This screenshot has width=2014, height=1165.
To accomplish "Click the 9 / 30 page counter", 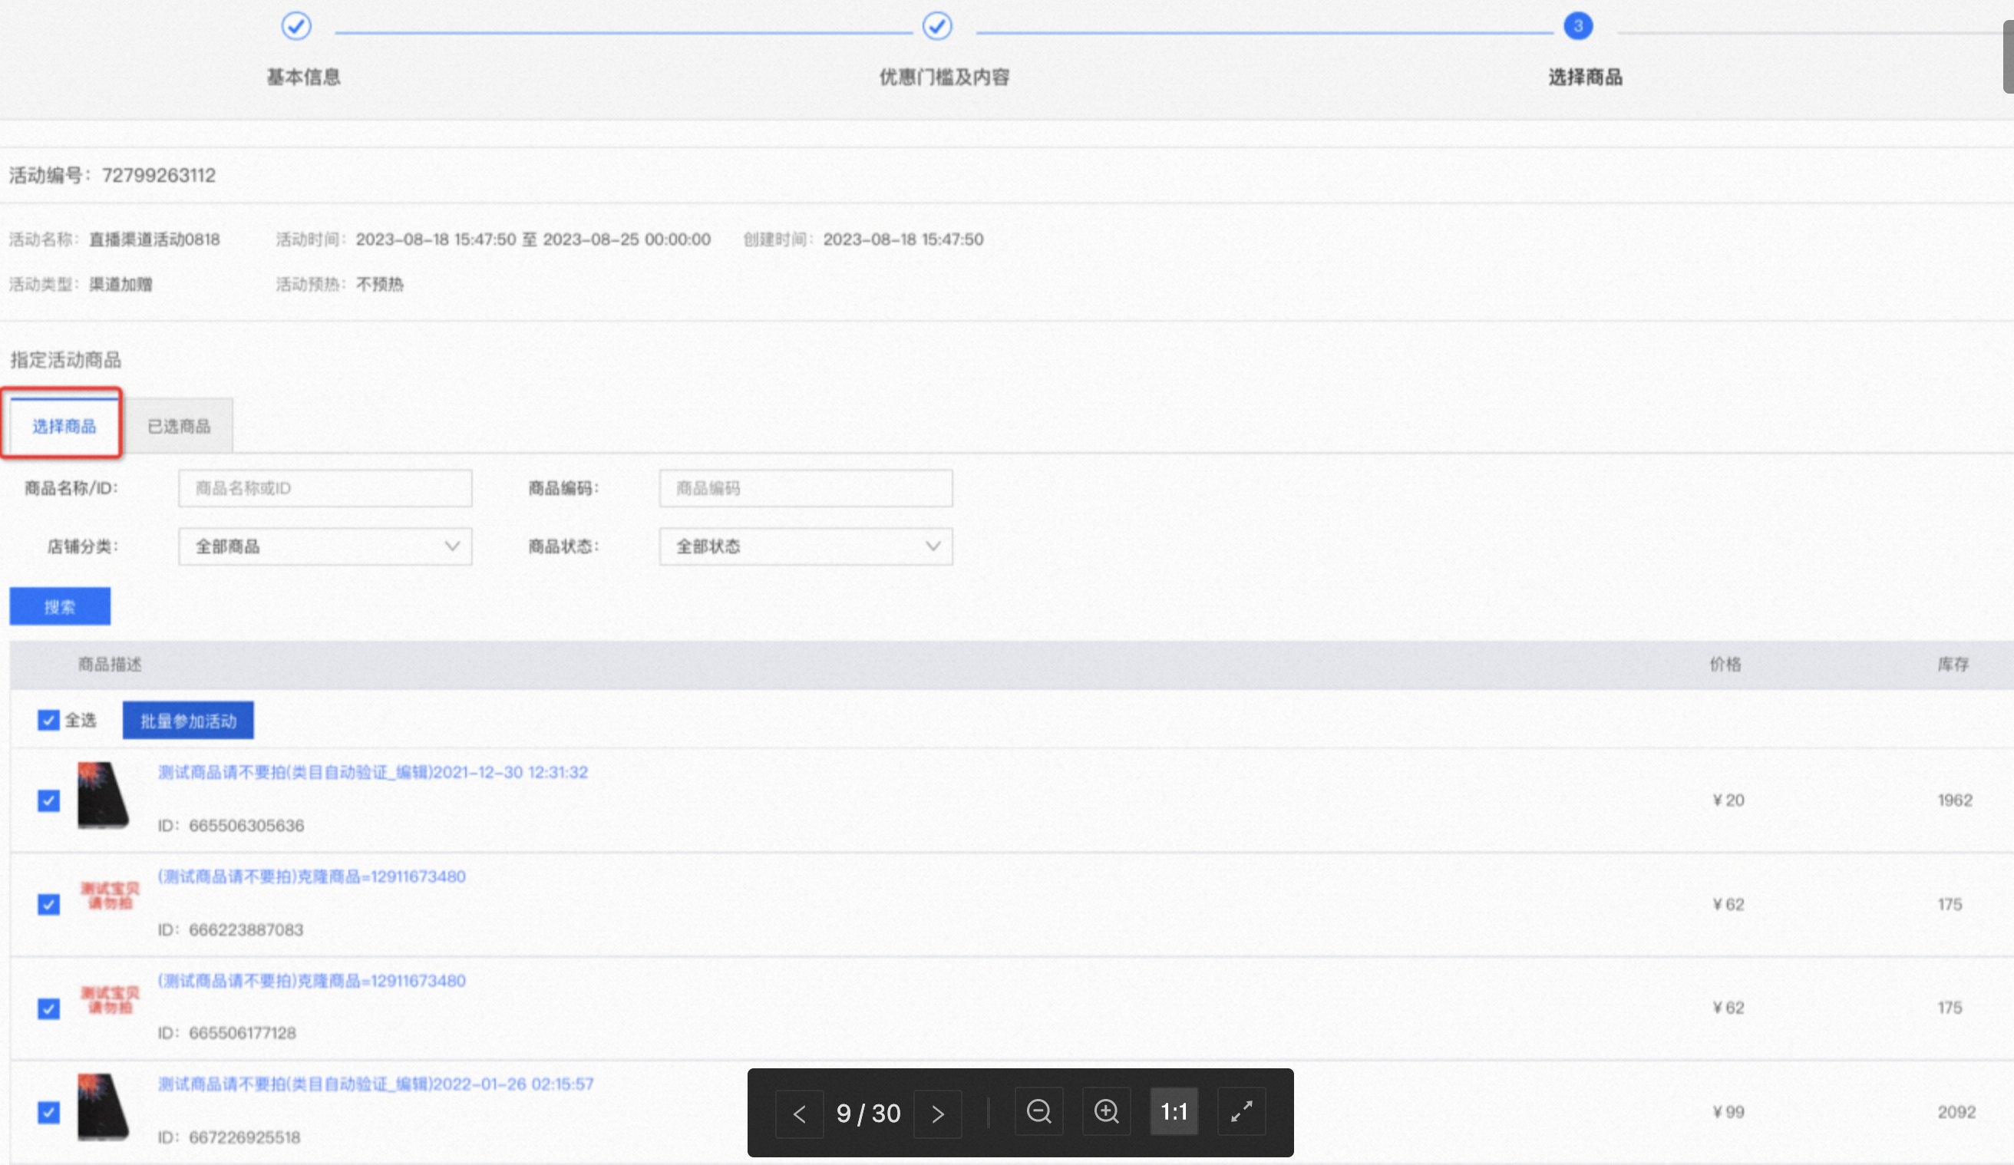I will (868, 1113).
